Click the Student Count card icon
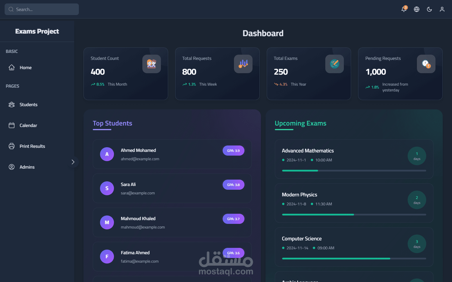This screenshot has height=282, width=452. 152,64
